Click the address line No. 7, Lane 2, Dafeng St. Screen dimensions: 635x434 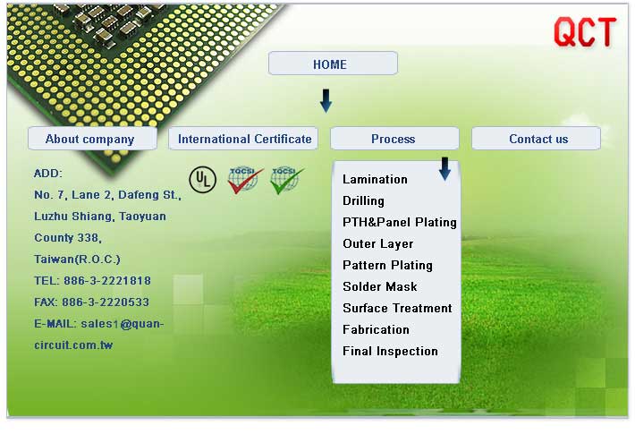[107, 195]
